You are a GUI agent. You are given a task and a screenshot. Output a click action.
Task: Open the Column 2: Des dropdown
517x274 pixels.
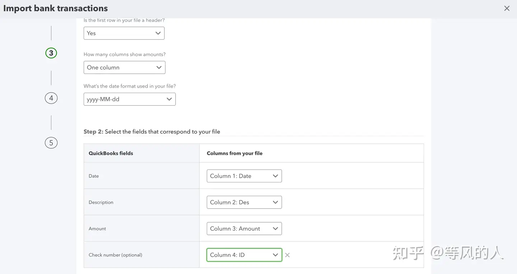tap(244, 202)
